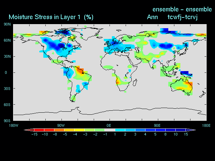Click the amber swatch between -5 and -4
The image size is (215, 161).
pos(70,130)
